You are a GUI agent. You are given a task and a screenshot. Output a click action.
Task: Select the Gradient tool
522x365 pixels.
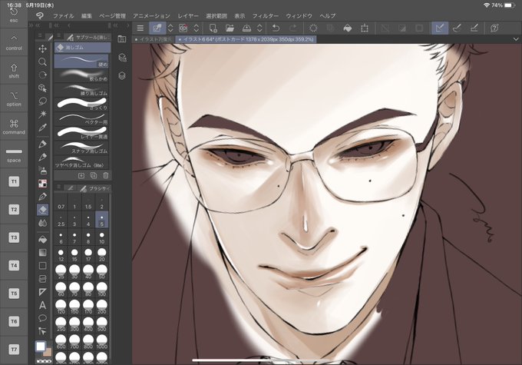(x=42, y=252)
